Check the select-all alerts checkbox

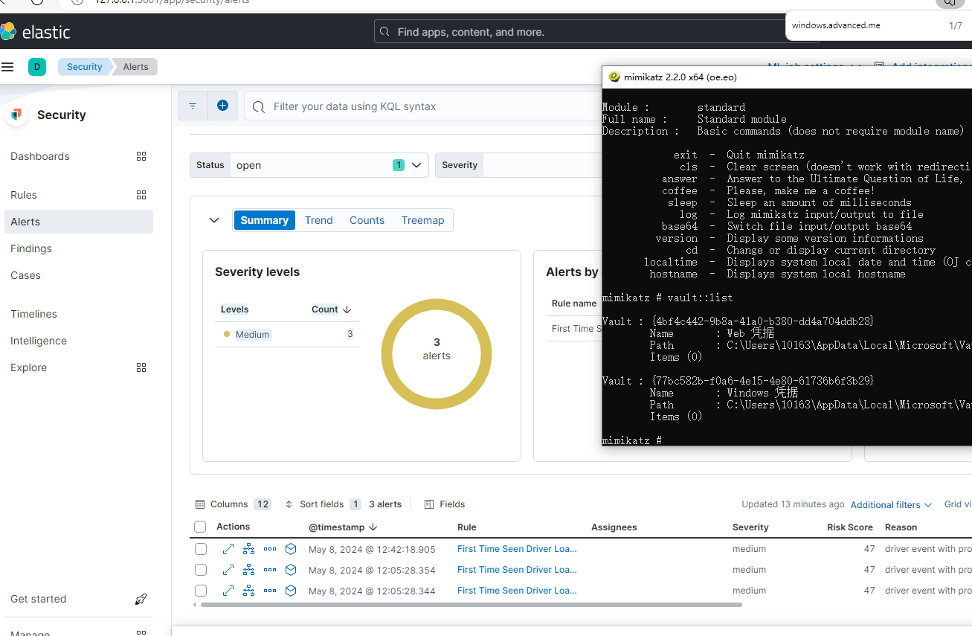click(200, 527)
